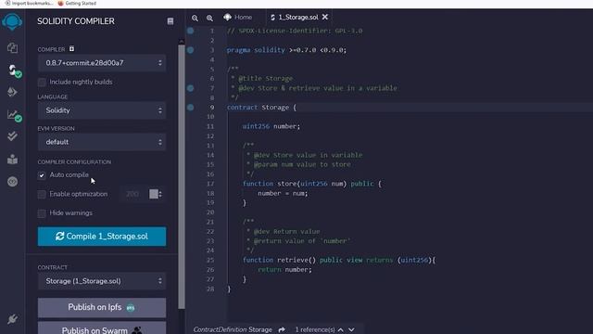This screenshot has width=593, height=334.
Task: Switch to the Home tab
Action: click(x=238, y=17)
